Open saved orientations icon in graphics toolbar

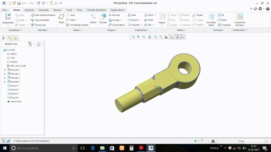160,37
